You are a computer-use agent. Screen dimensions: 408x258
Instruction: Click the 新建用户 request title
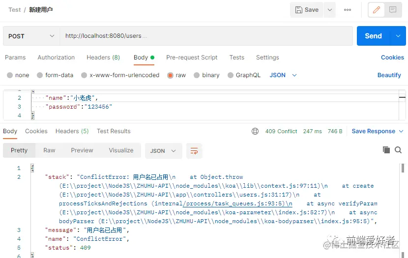tap(41, 10)
